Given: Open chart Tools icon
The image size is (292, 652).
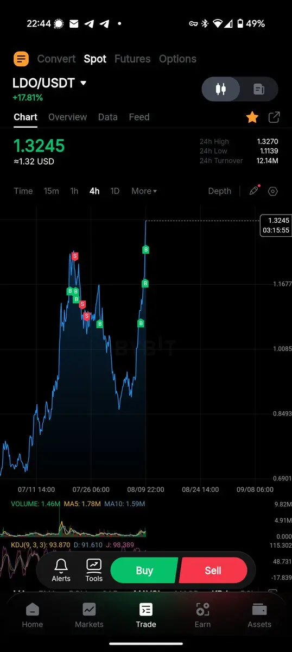Looking at the screenshot, I should pos(94,570).
